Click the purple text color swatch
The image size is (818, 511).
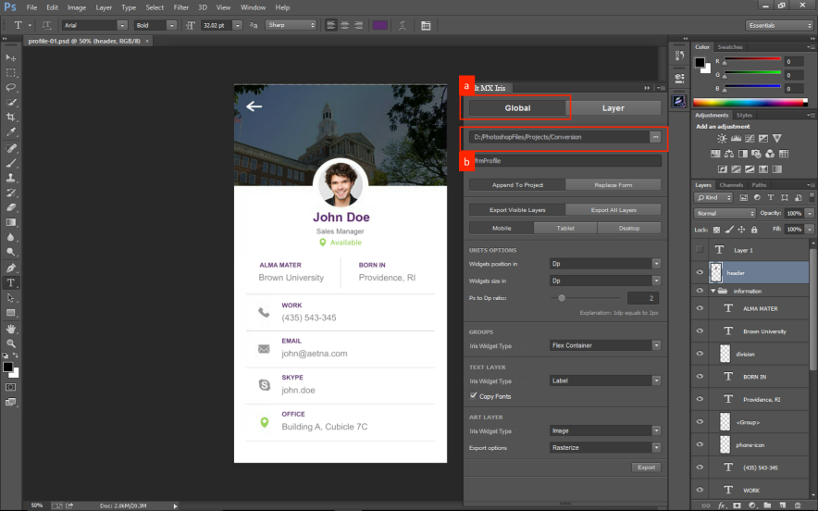379,25
